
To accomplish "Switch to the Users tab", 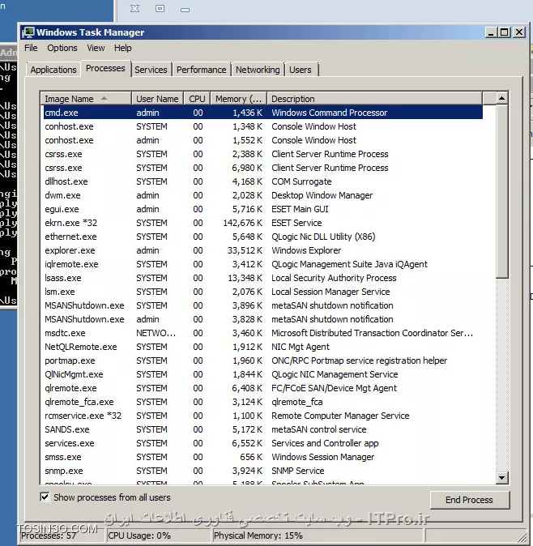I will tap(301, 70).
